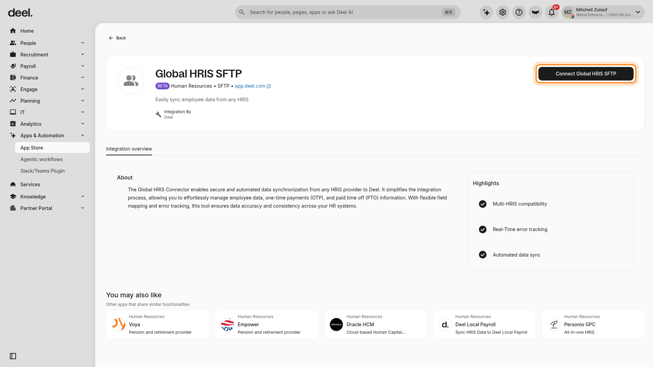Open the Personio GPC card title
Screen dimensions: 653x367
click(x=580, y=325)
